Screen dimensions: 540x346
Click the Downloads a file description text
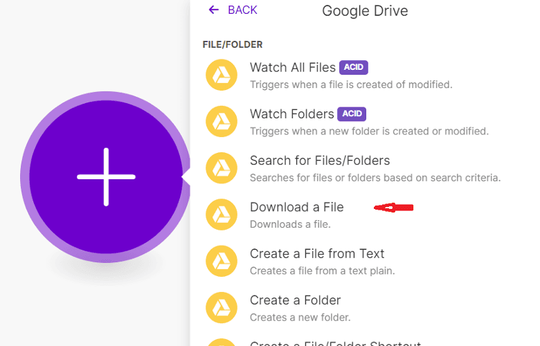[290, 224]
